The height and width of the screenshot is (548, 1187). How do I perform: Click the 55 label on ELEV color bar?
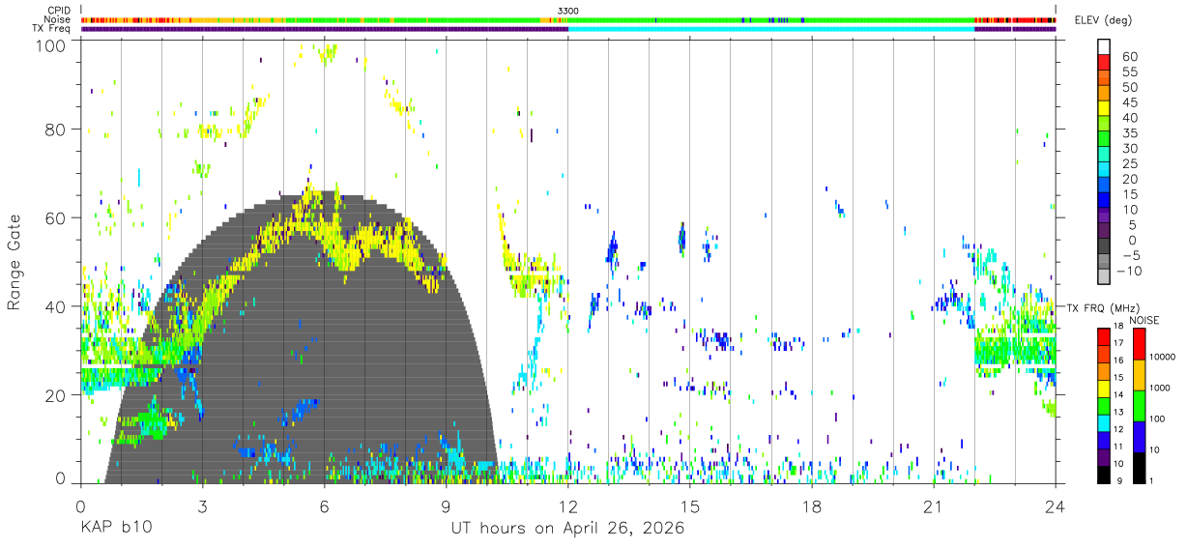[1128, 72]
